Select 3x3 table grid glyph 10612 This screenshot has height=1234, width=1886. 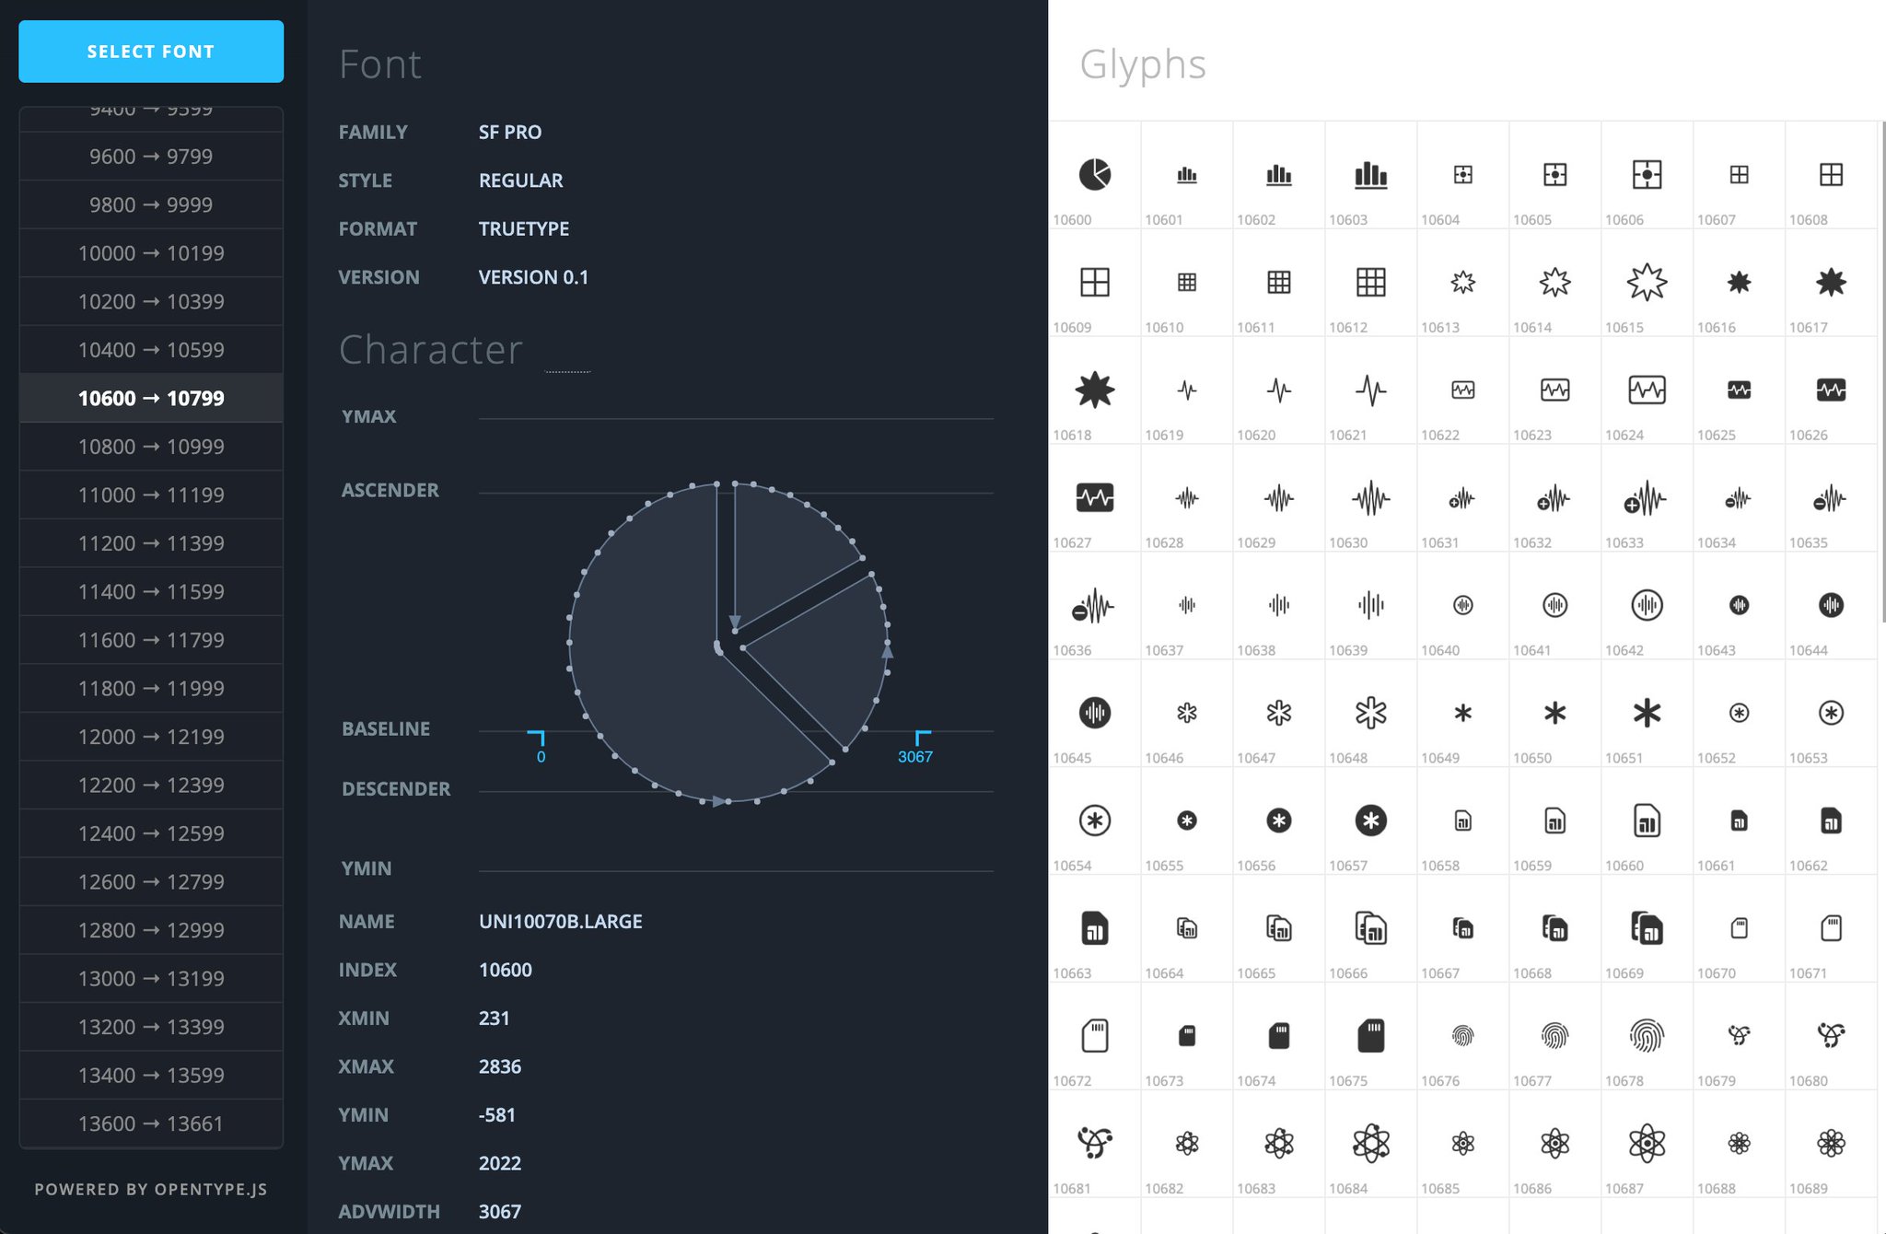point(1371,283)
